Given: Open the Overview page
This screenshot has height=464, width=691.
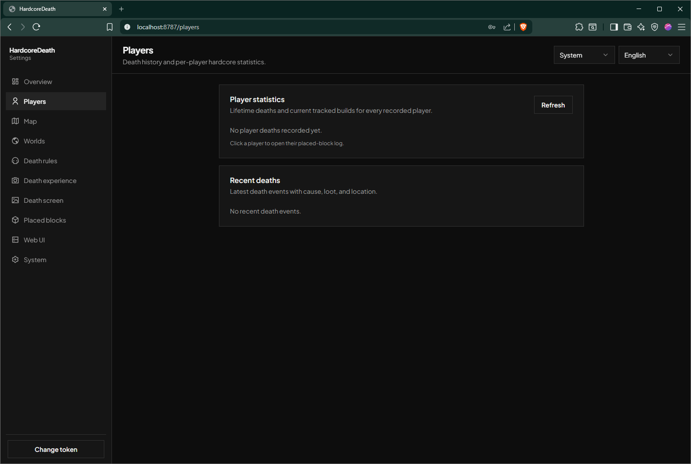Looking at the screenshot, I should point(56,81).
